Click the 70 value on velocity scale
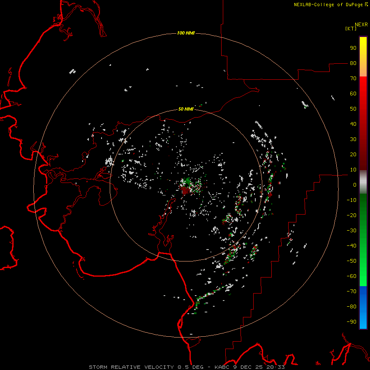Screen dimensions: 370x370 [353, 79]
